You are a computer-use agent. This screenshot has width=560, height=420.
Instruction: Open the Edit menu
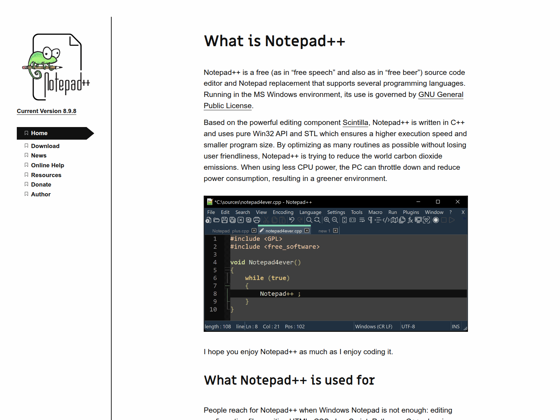point(225,212)
